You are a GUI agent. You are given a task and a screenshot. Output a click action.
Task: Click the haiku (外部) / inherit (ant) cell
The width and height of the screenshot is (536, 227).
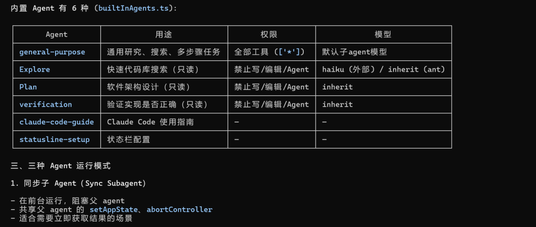pyautogui.click(x=384, y=70)
